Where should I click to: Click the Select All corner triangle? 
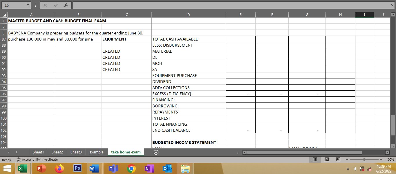4,14
